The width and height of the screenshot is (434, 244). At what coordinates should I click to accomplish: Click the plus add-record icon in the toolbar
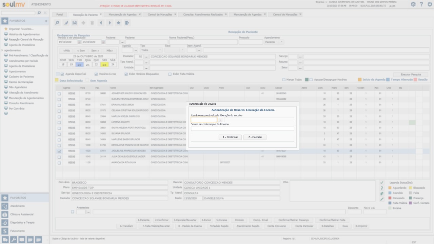click(x=83, y=23)
